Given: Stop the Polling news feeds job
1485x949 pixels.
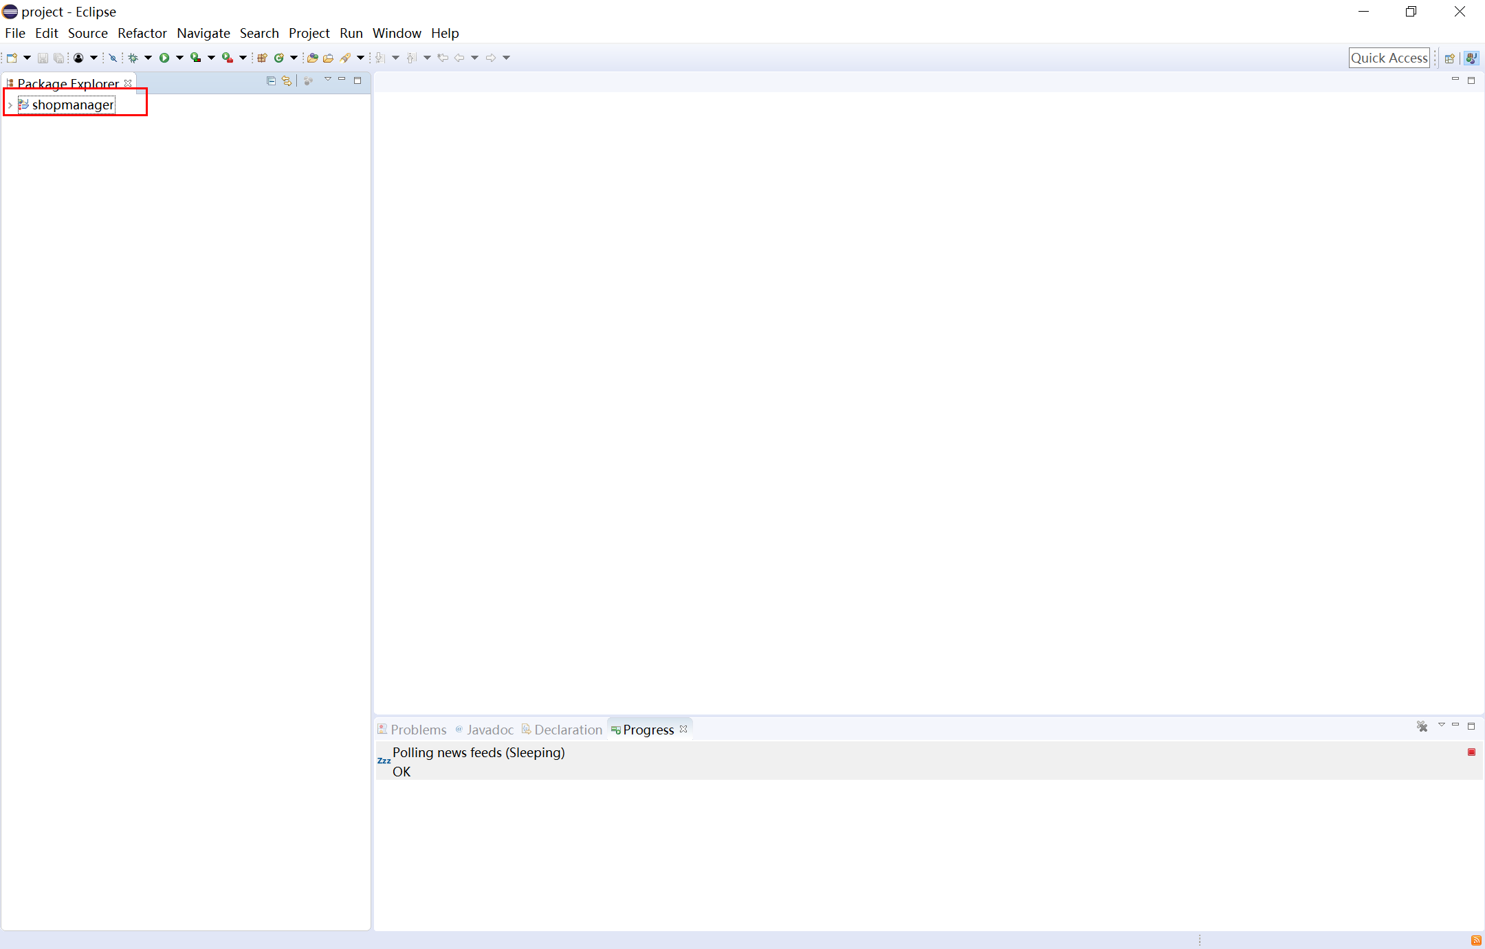Looking at the screenshot, I should 1471,752.
